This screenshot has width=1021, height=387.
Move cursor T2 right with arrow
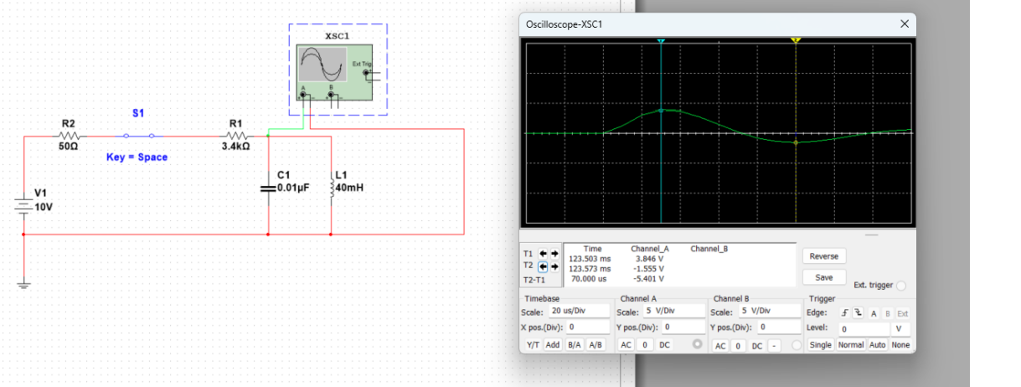pyautogui.click(x=554, y=266)
